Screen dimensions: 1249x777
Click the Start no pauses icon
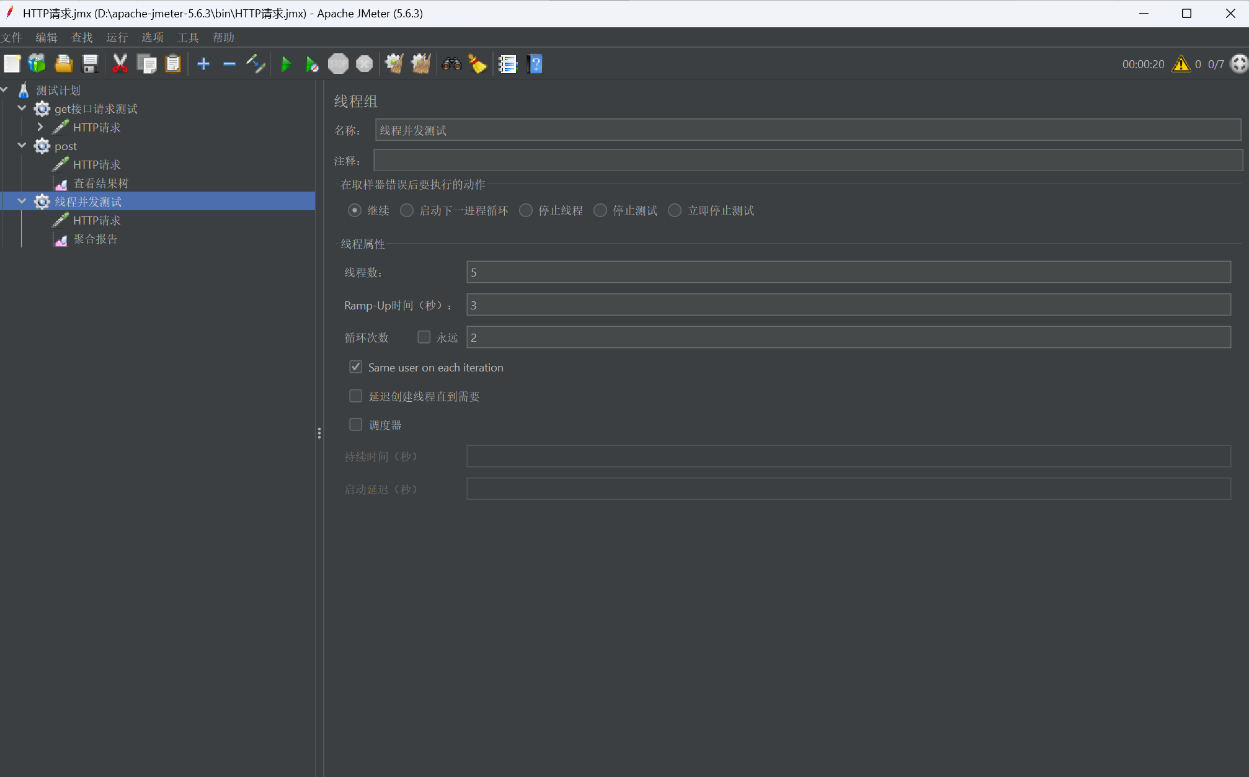click(x=312, y=64)
